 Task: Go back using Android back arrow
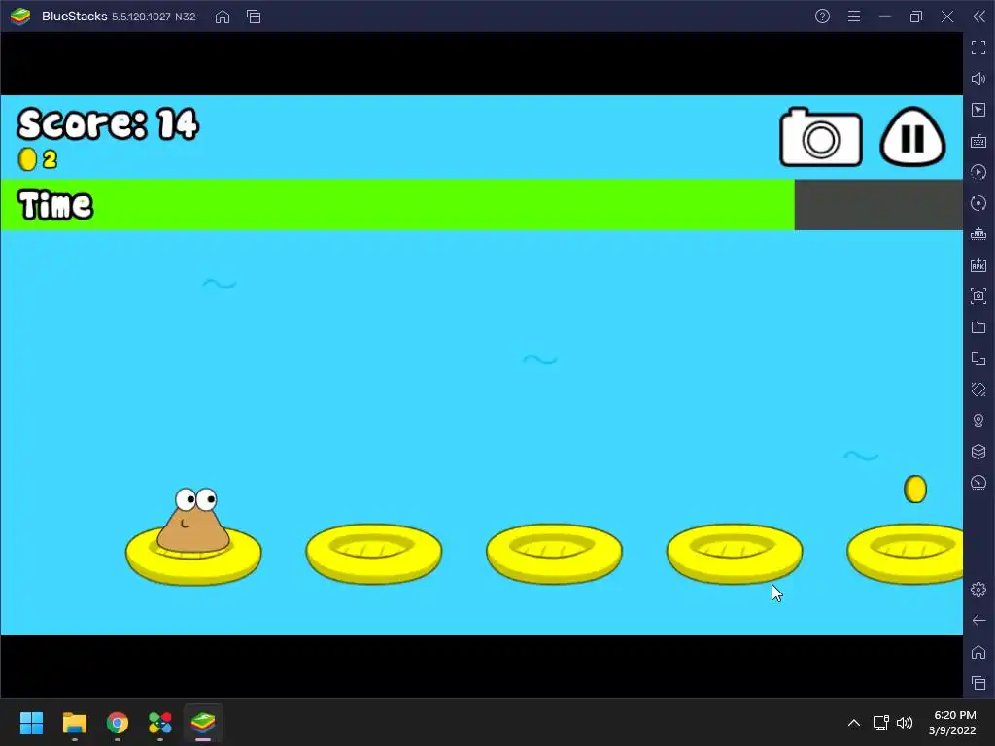pyautogui.click(x=978, y=621)
